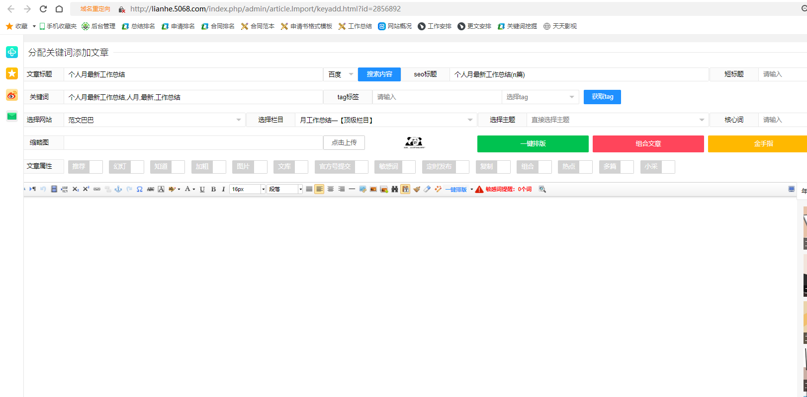This screenshot has height=397, width=807.
Task: Click the undo icon in editor toolbar
Action: point(43,189)
